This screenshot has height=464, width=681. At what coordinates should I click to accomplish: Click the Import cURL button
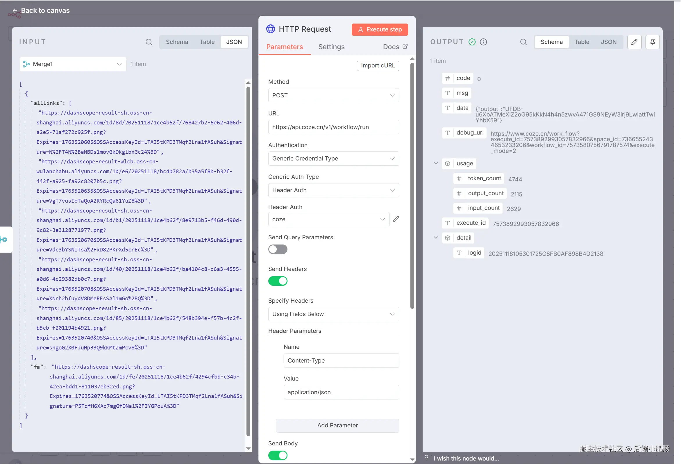[378, 66]
